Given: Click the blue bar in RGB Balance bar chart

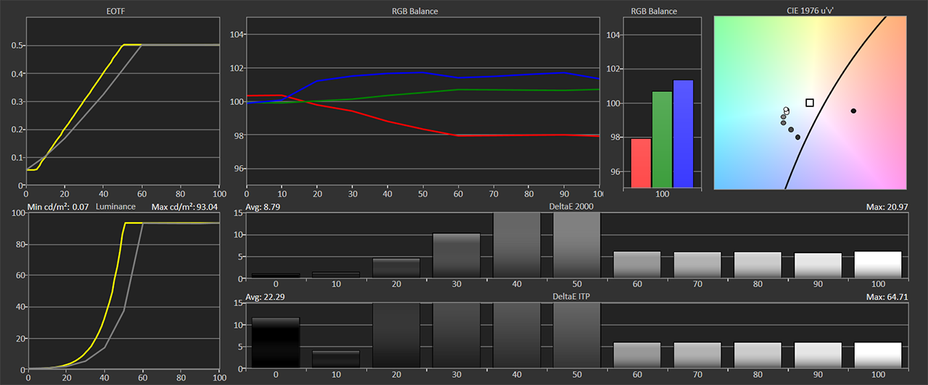Looking at the screenshot, I should click(x=683, y=134).
